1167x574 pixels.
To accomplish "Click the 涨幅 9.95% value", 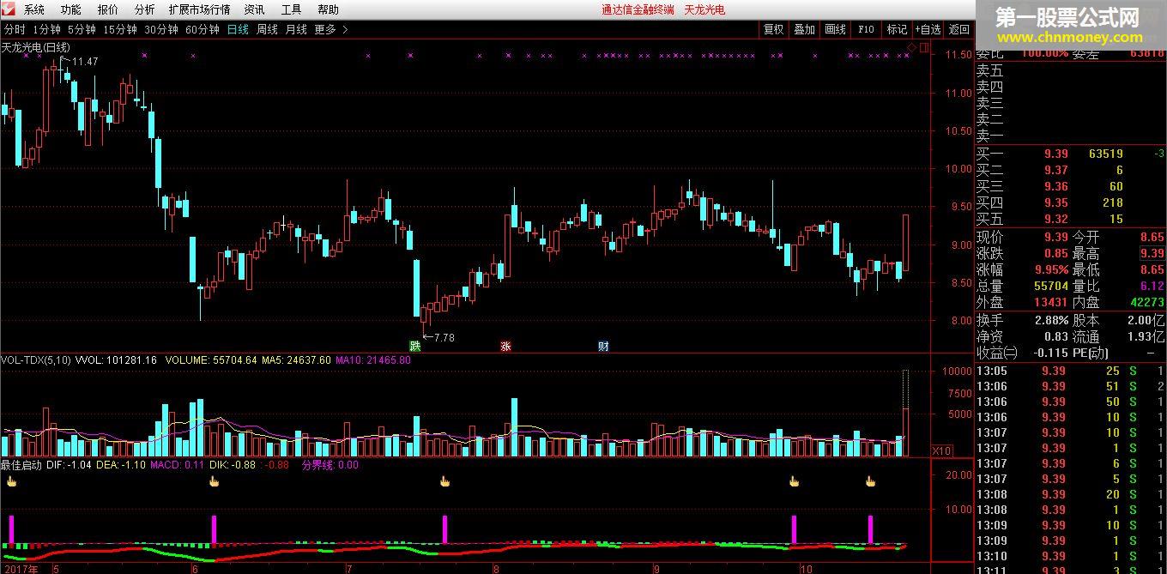I will [x=1049, y=269].
